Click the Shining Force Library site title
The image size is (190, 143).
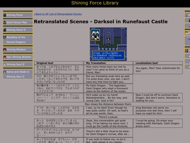pyautogui.click(x=95, y=3)
